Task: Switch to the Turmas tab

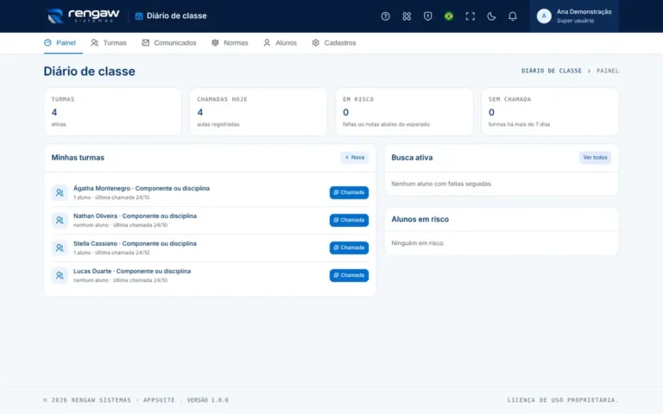Action: pos(109,42)
